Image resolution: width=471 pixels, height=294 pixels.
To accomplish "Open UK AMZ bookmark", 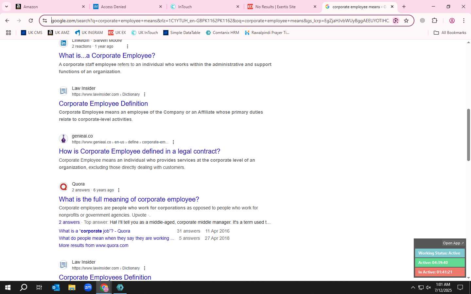I will [x=59, y=33].
